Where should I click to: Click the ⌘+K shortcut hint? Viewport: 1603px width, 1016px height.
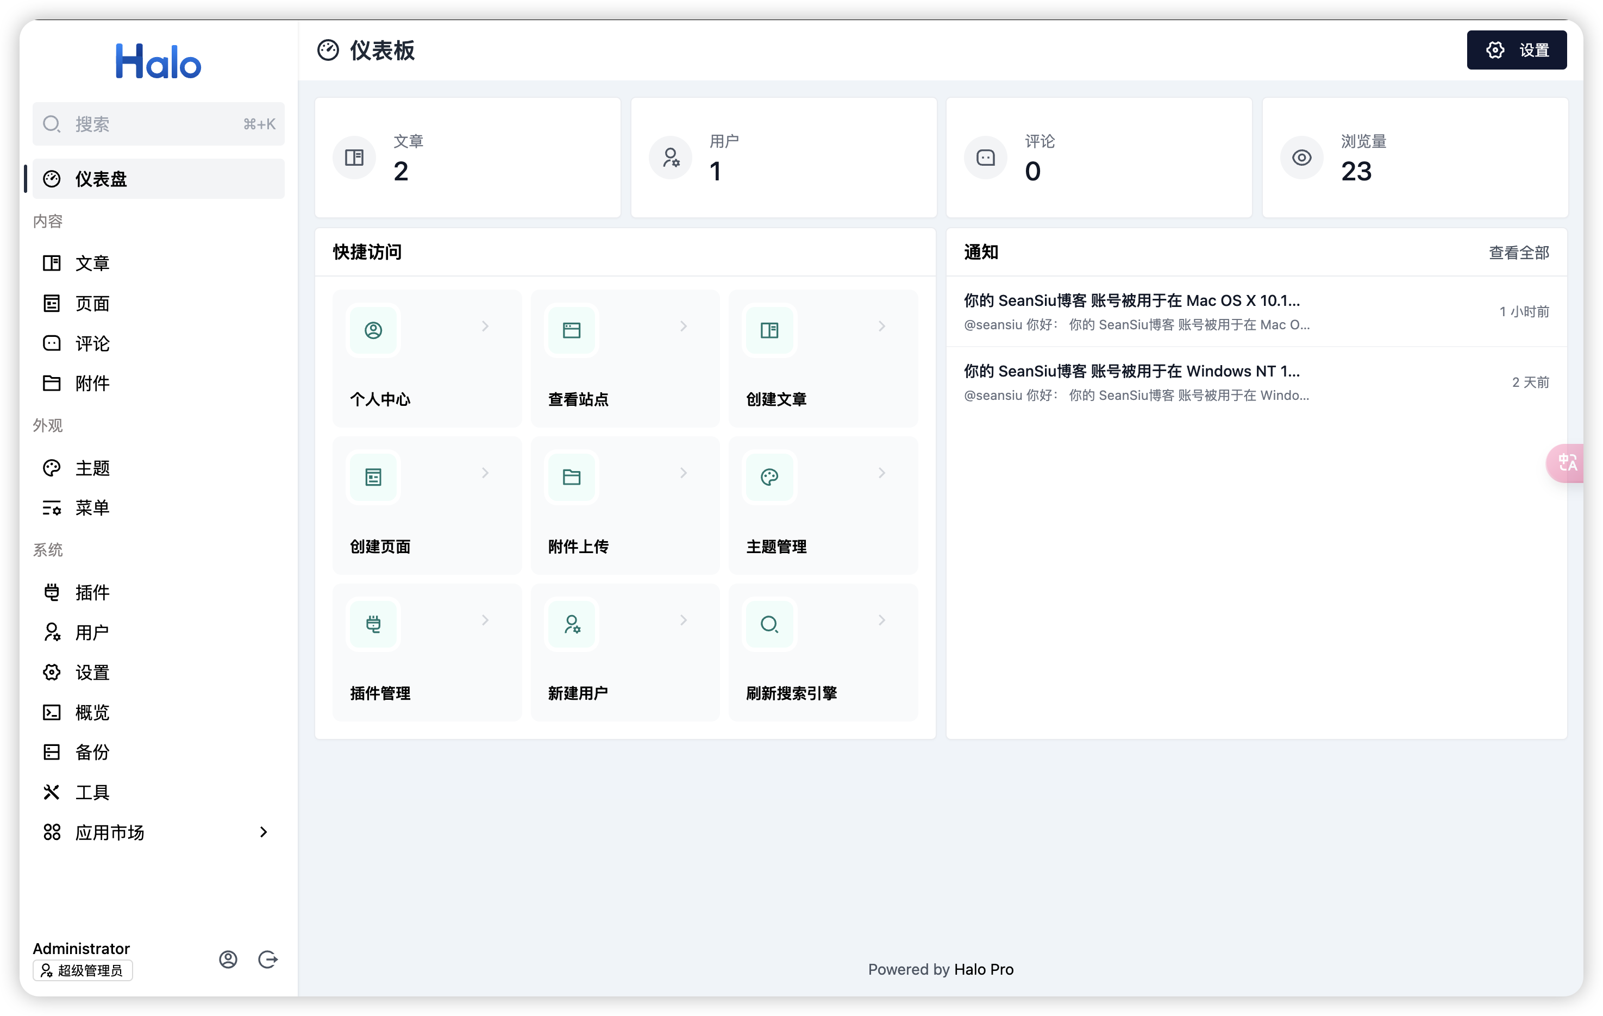click(x=260, y=124)
